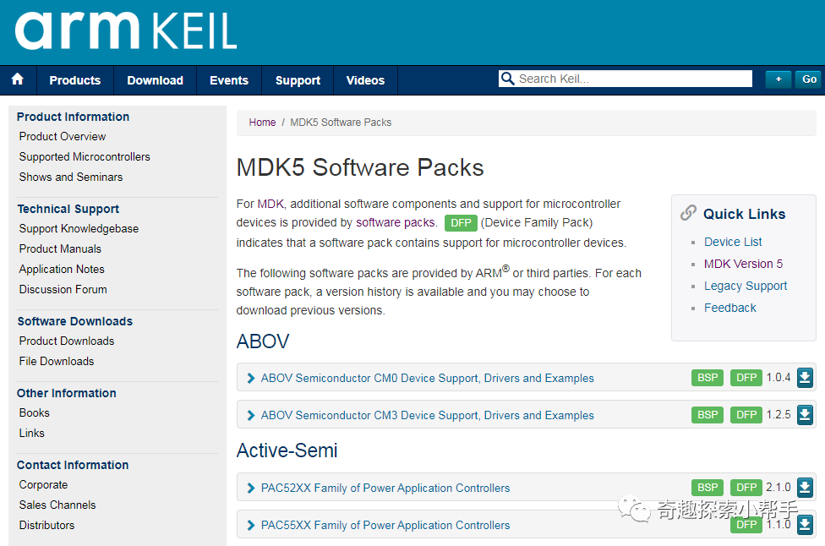Open the Products menu
This screenshot has width=825, height=546.
[x=74, y=80]
